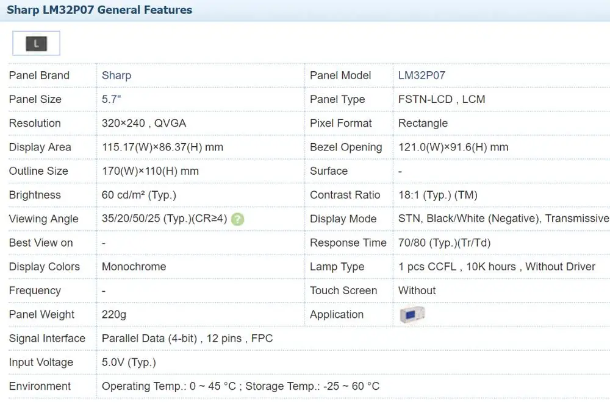Click the Lamp Type CCFL value
The image size is (610, 405).
point(497,267)
